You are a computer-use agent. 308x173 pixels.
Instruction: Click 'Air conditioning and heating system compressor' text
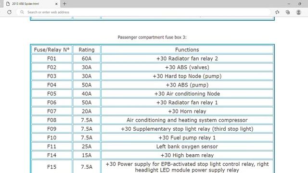point(187,120)
